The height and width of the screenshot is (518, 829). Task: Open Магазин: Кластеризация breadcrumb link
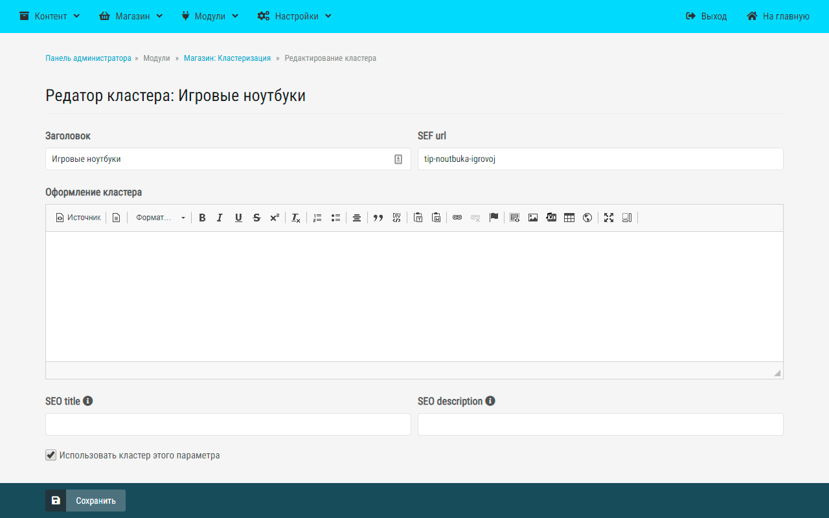(x=227, y=58)
